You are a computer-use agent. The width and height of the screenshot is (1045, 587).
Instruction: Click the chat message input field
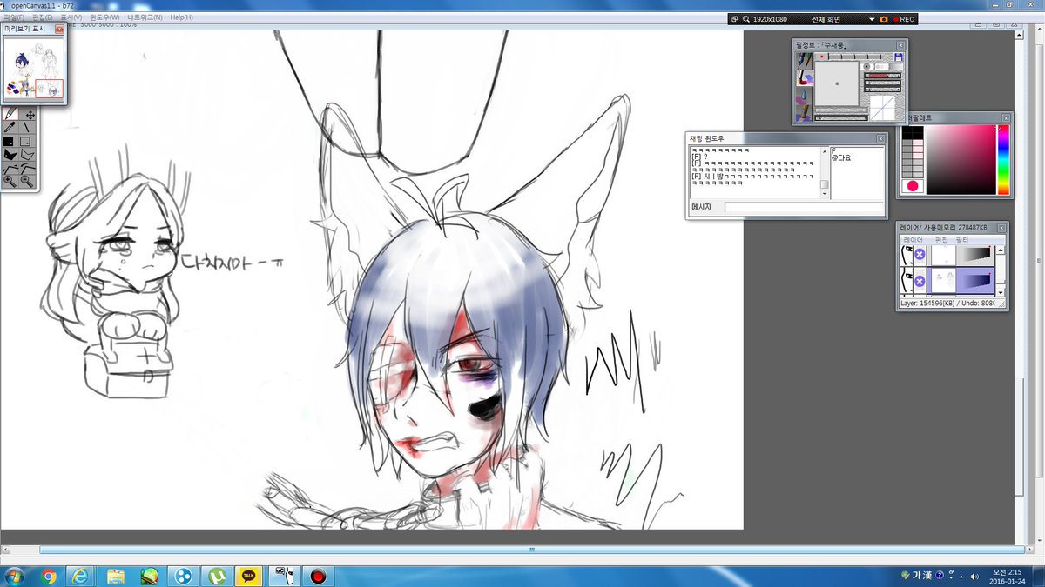803,207
